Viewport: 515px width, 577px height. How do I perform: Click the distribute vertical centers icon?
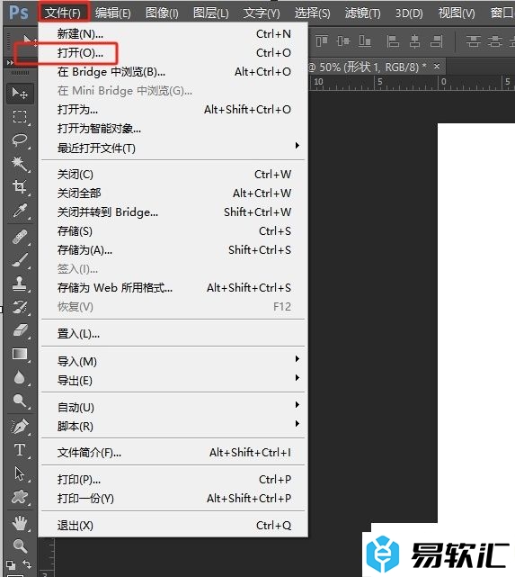pyautogui.click(x=495, y=41)
